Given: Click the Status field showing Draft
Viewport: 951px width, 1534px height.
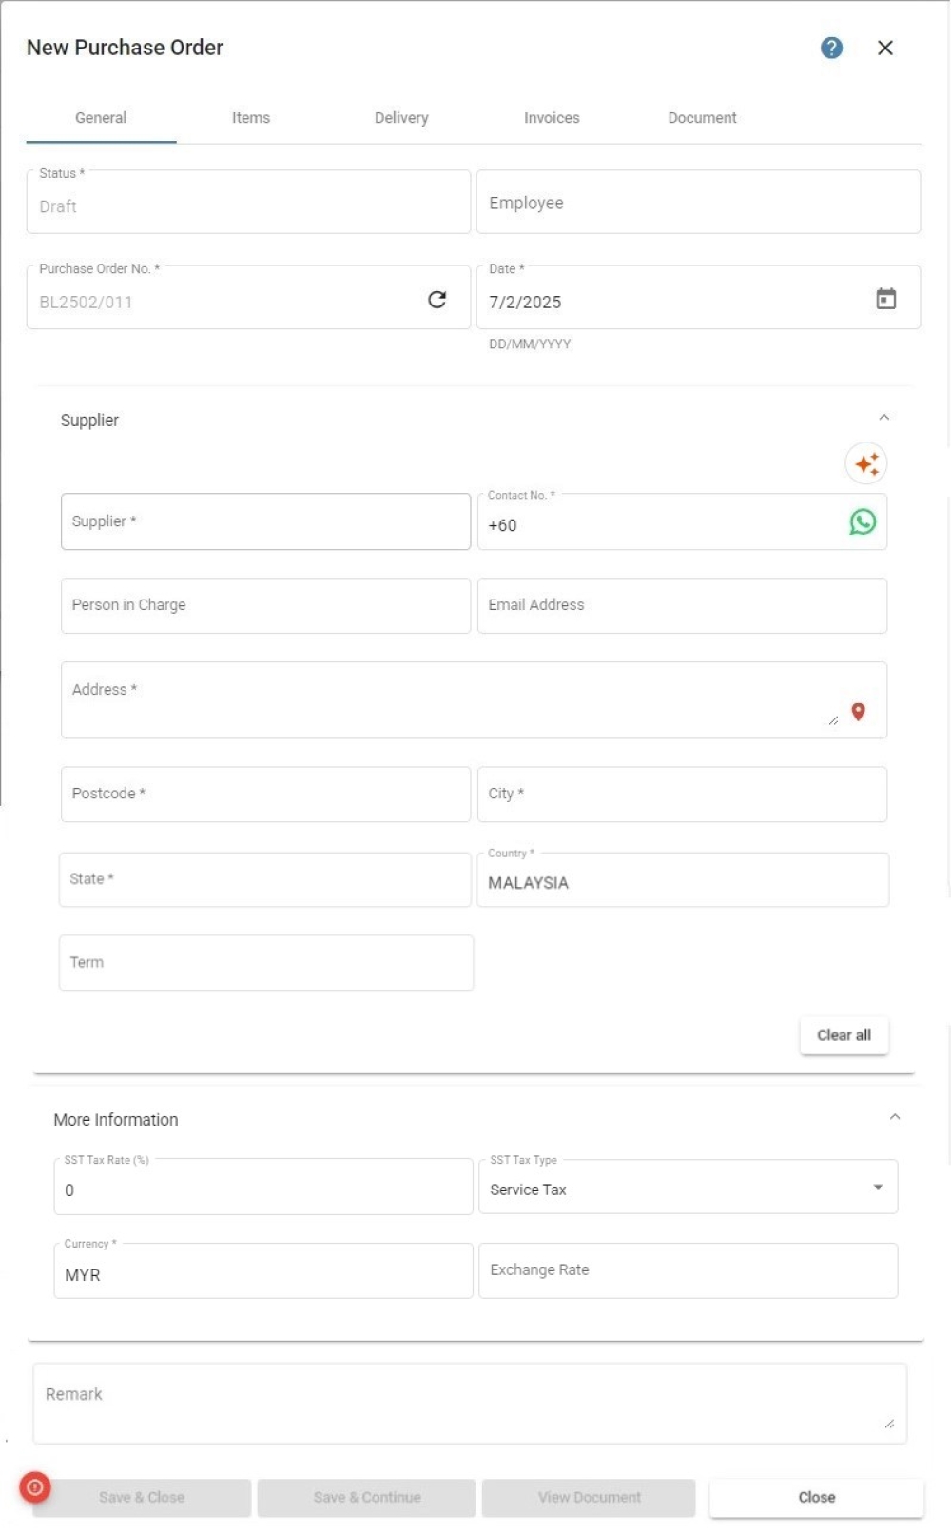Looking at the screenshot, I should [x=248, y=202].
